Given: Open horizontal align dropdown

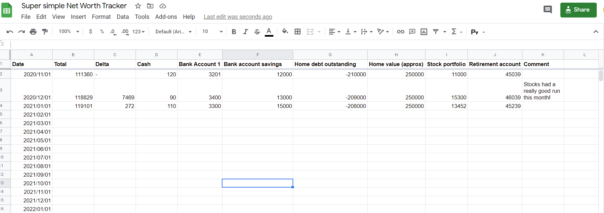Looking at the screenshot, I should pyautogui.click(x=335, y=32).
